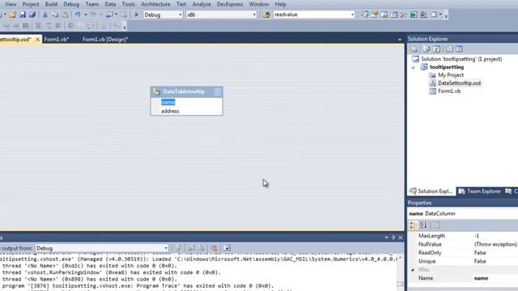The height and width of the screenshot is (291, 518).
Task: Collapse the DataTabletooltip table using its header button
Action: click(x=218, y=91)
